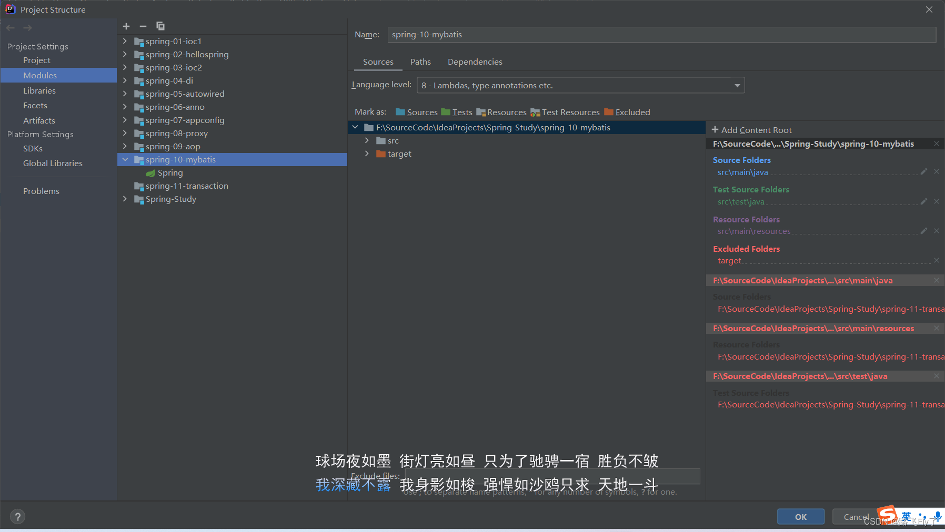Collapse spring-10-mybatis module node
Viewport: 945px width, 532px height.
[125, 159]
